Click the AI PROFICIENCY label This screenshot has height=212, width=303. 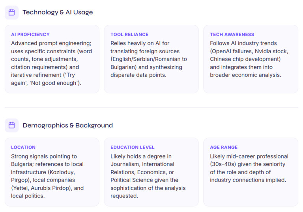30,35
